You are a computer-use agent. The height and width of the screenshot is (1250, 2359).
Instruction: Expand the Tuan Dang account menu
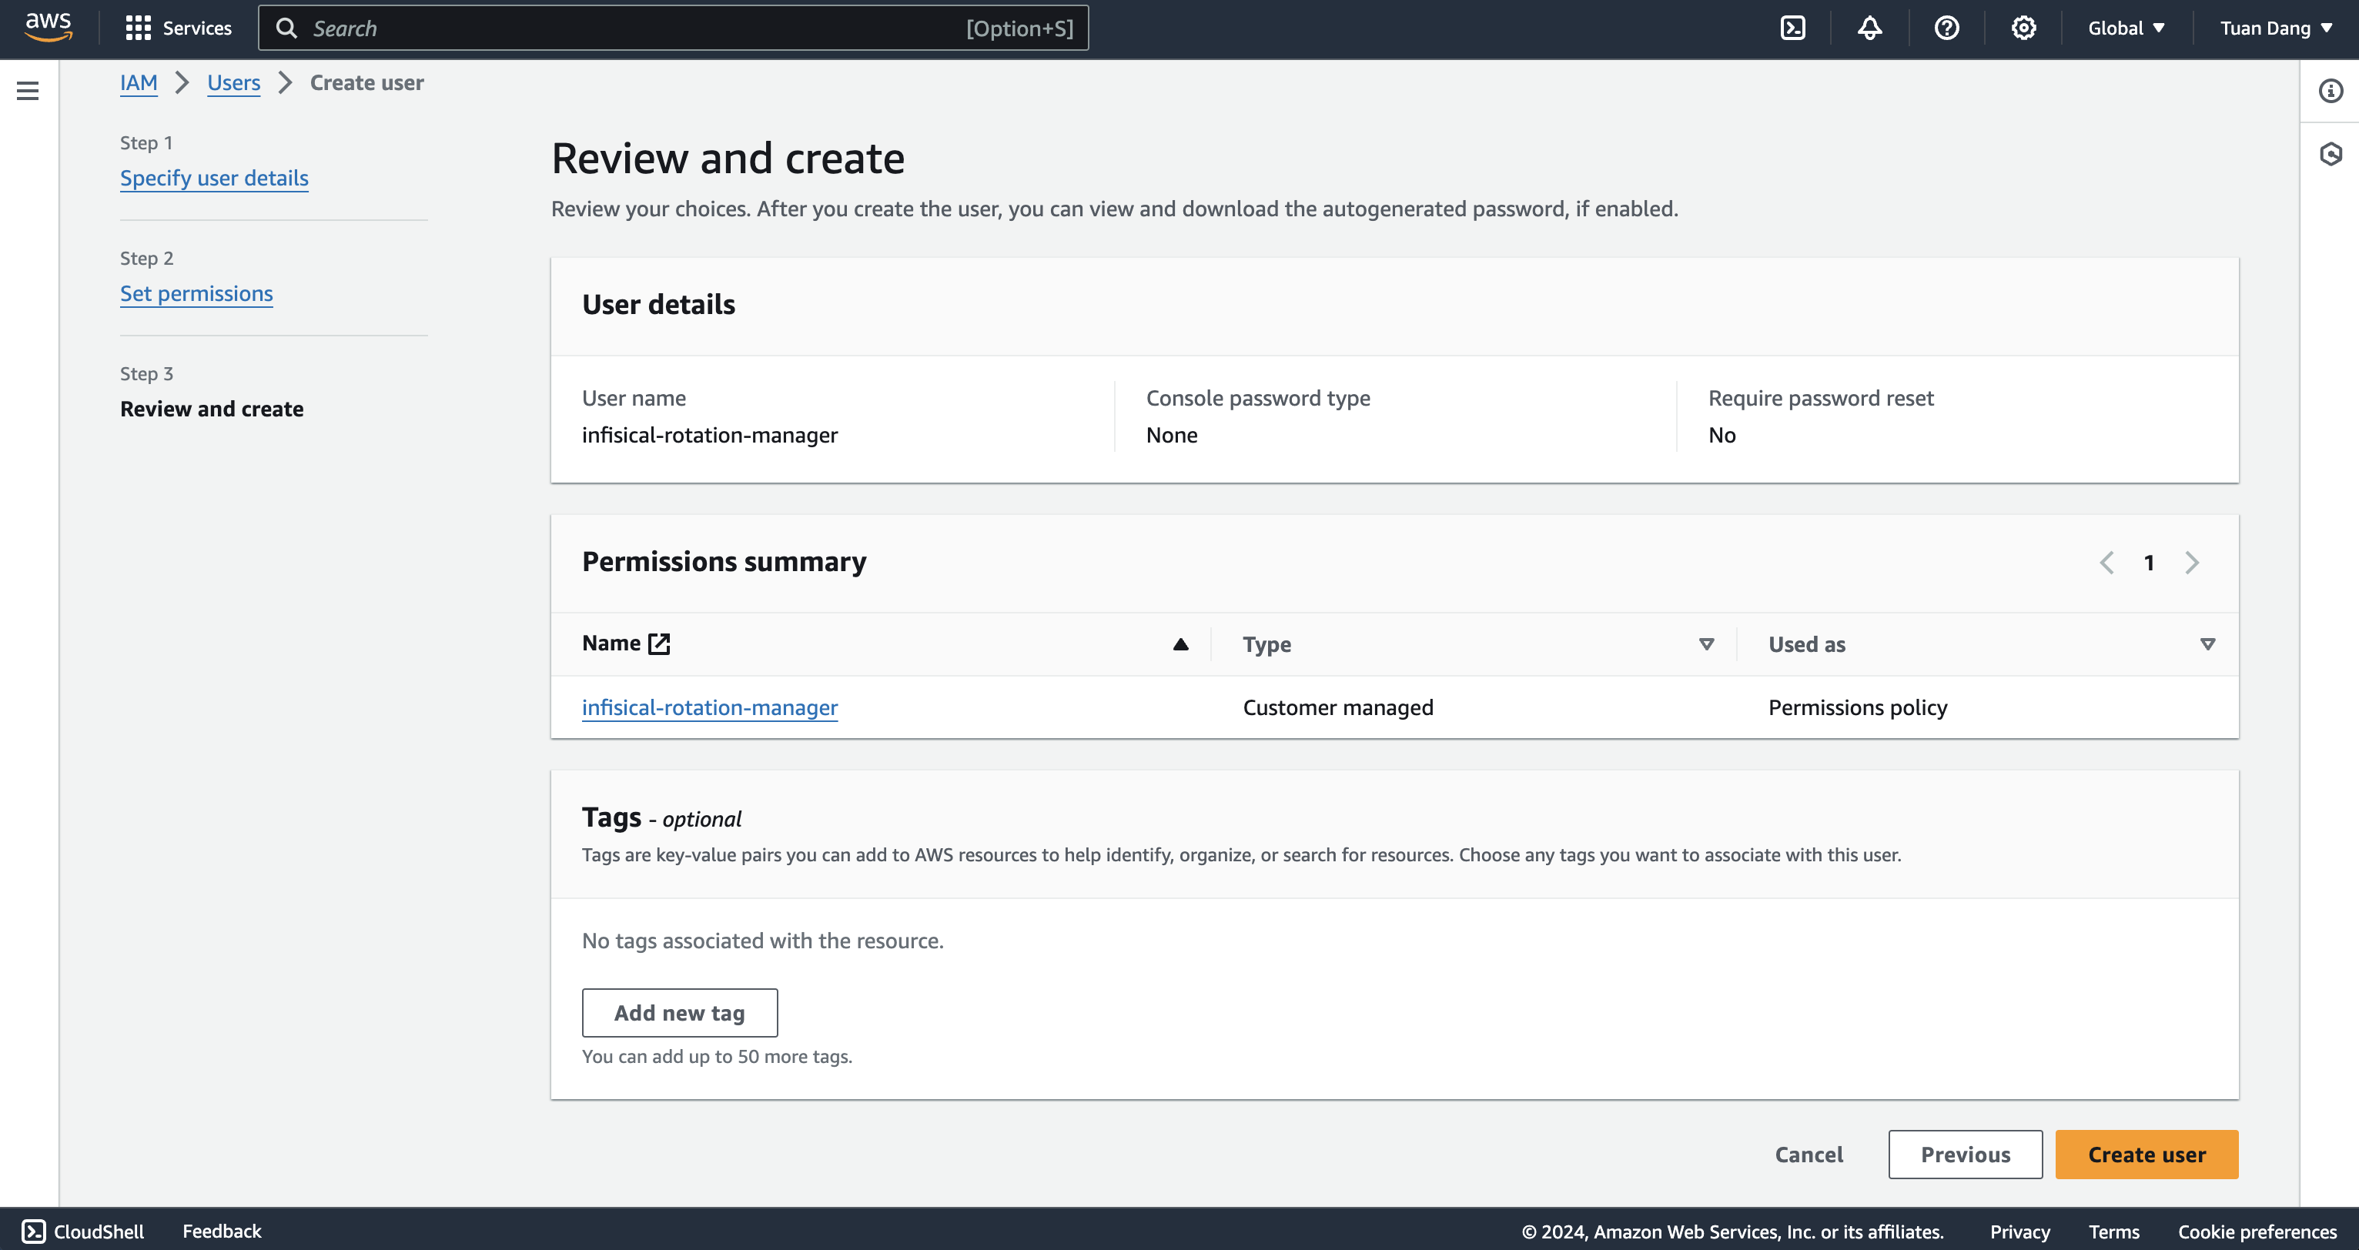[x=2276, y=28]
